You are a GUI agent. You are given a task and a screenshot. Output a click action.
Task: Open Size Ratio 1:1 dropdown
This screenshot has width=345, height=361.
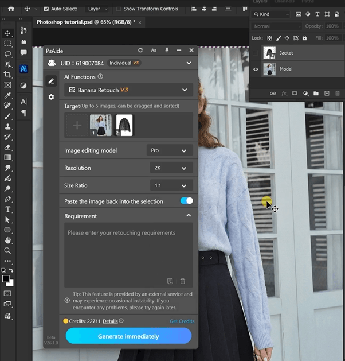[171, 185]
